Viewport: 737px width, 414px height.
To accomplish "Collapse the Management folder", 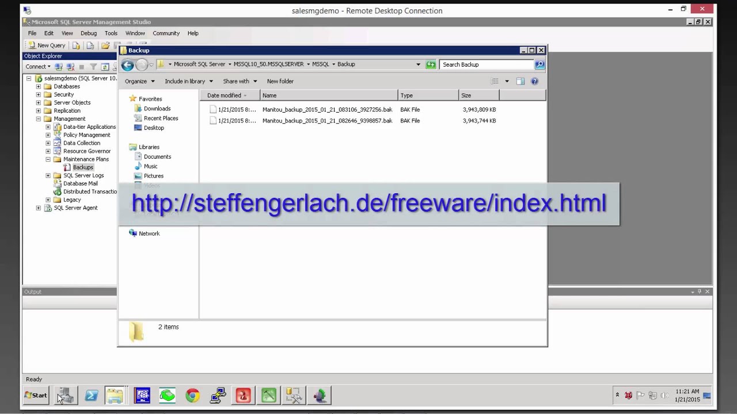I will pos(39,119).
